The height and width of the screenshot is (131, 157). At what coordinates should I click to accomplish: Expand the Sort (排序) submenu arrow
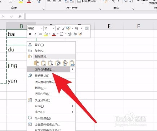[73, 112]
